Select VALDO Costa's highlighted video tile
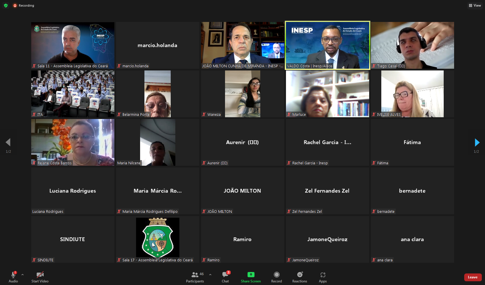 point(327,45)
